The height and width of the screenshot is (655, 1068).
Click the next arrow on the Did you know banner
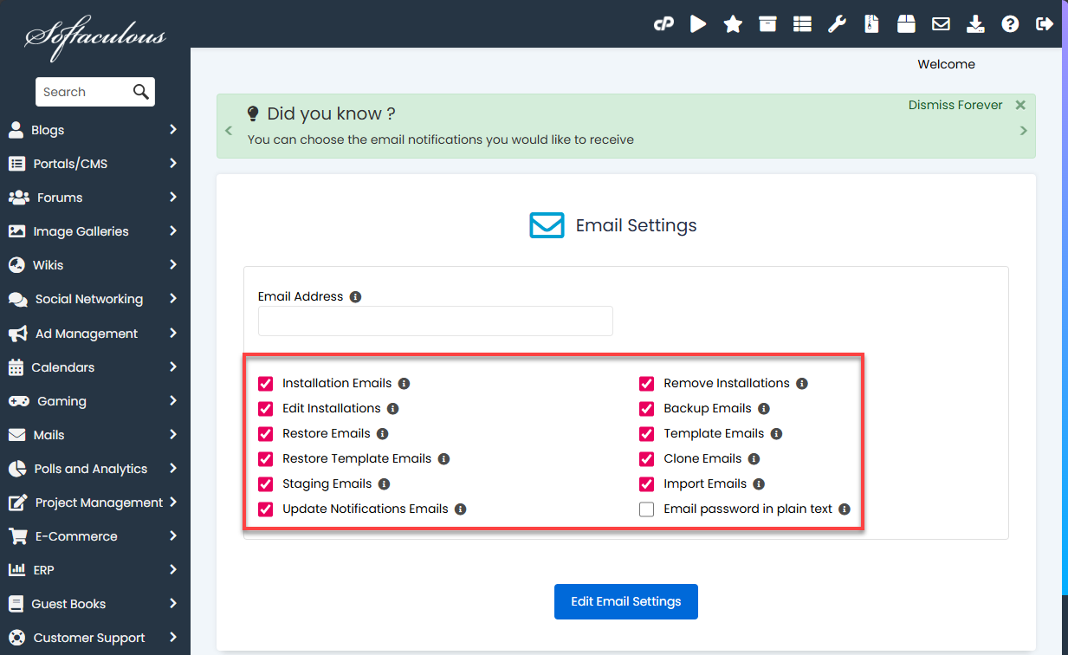coord(1023,128)
